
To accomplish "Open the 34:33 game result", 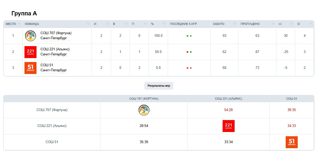I will (x=292, y=126).
